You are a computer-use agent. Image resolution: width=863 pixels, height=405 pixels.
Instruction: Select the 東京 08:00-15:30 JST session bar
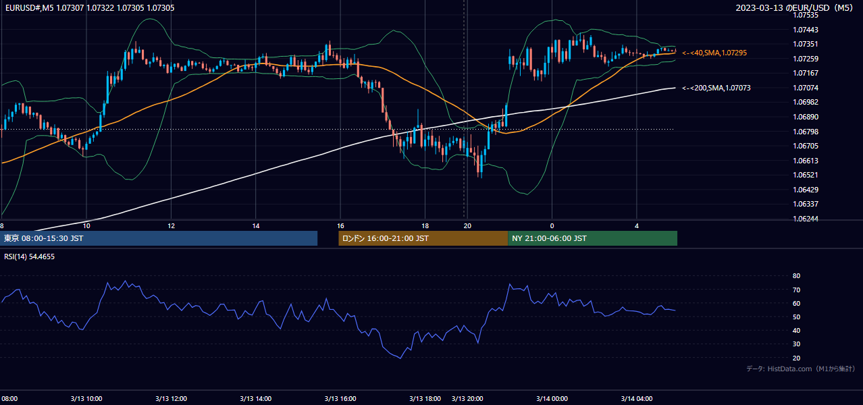point(159,238)
